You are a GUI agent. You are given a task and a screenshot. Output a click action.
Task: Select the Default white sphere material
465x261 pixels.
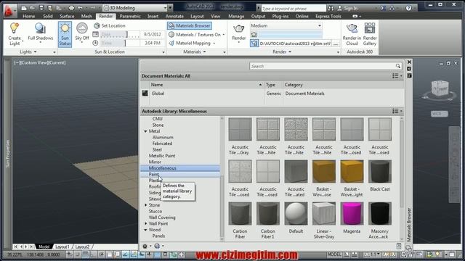coord(296,214)
